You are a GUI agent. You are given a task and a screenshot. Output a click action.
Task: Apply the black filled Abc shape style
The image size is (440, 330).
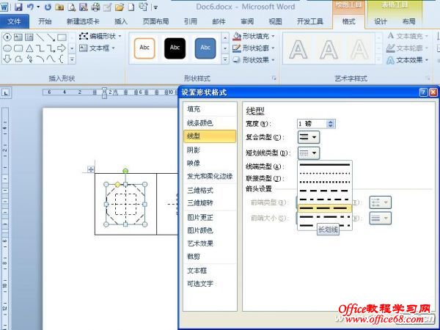tap(175, 48)
